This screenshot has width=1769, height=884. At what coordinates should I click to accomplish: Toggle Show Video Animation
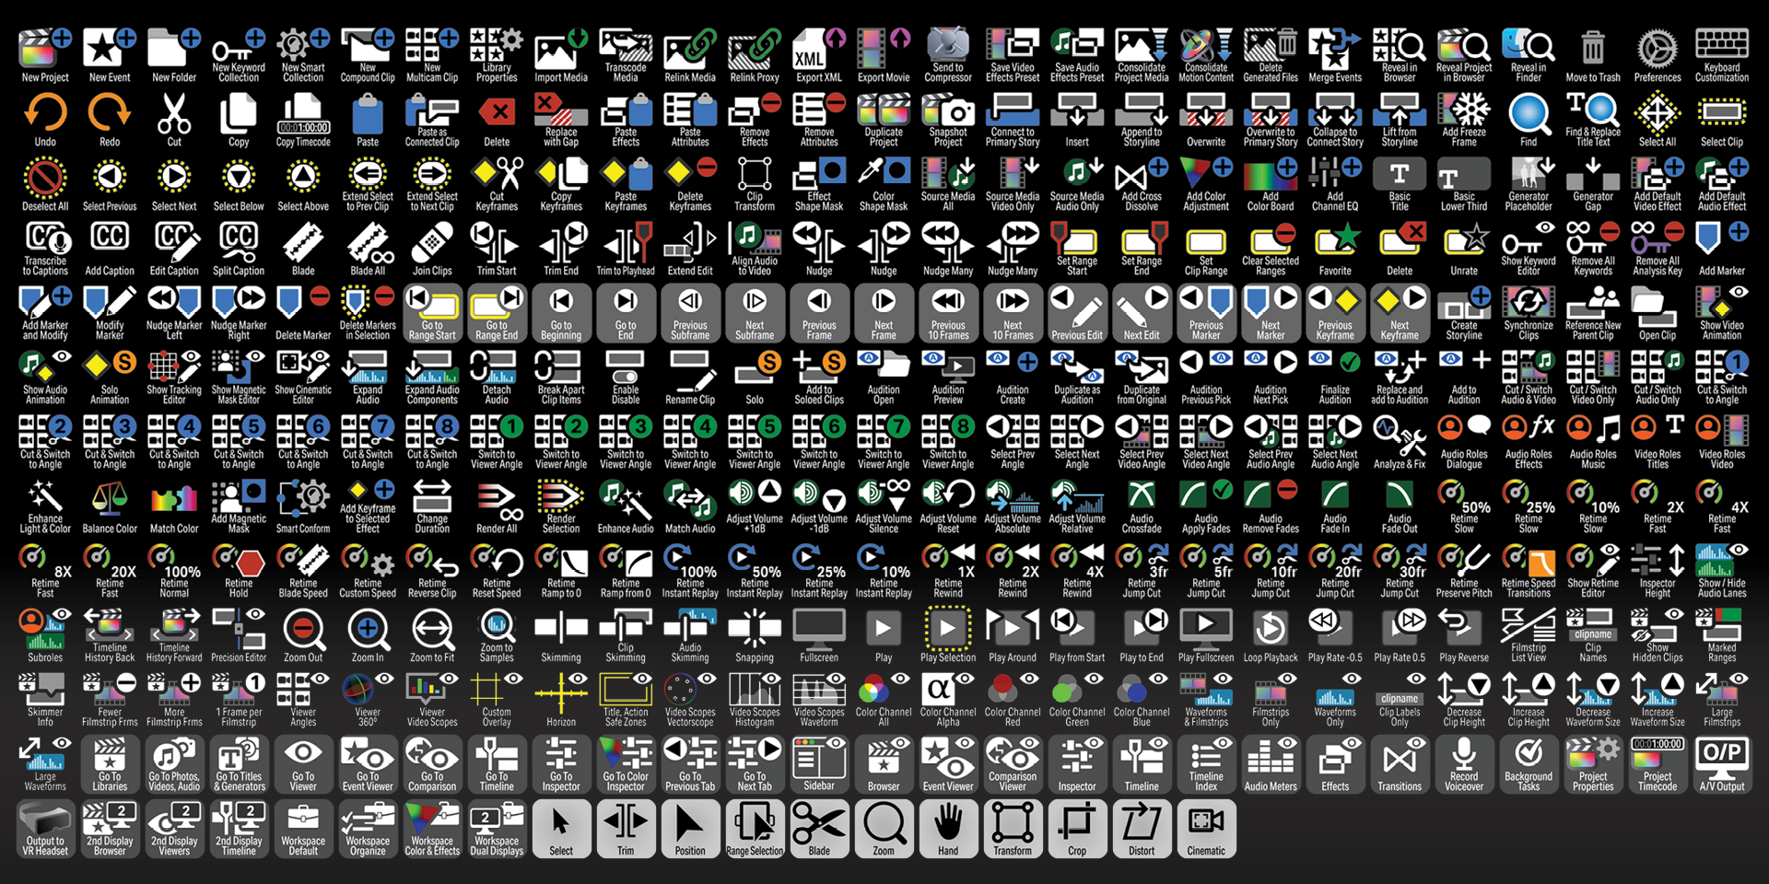(1722, 313)
